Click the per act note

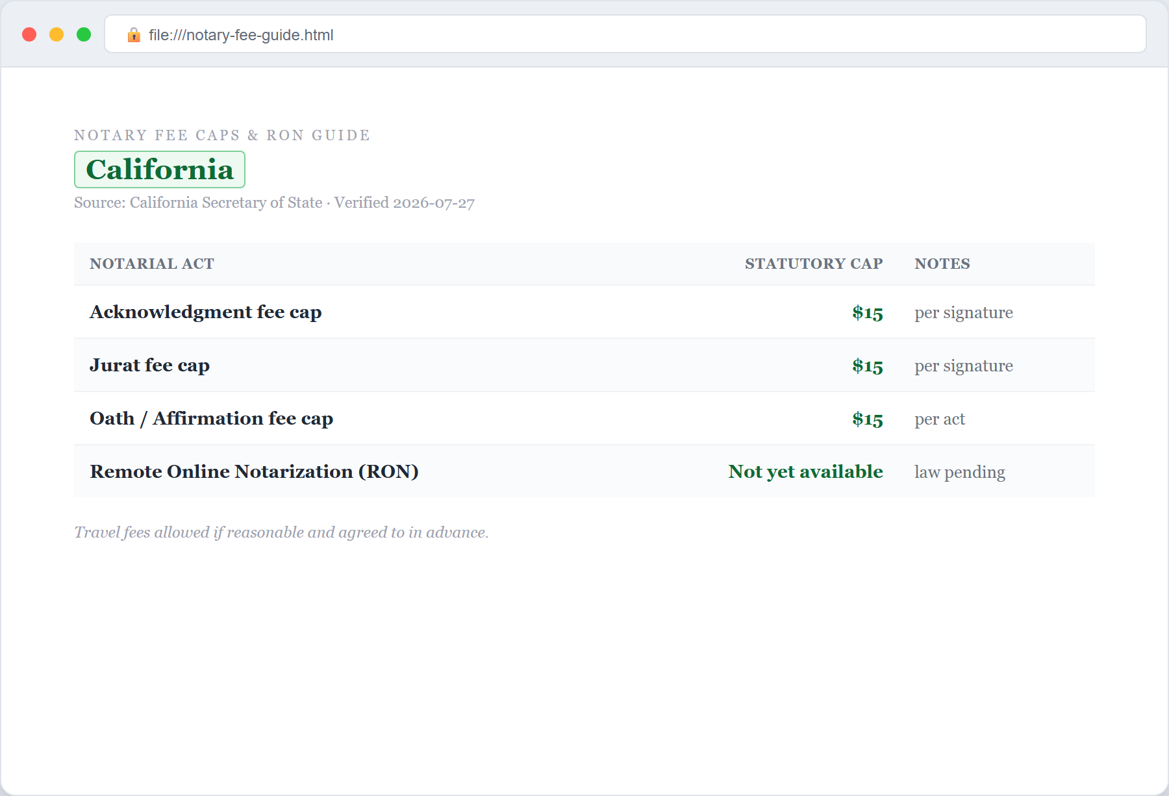[940, 419]
